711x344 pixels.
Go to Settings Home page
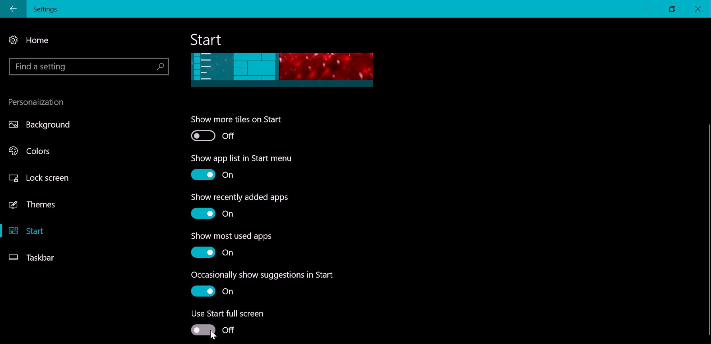(37, 40)
